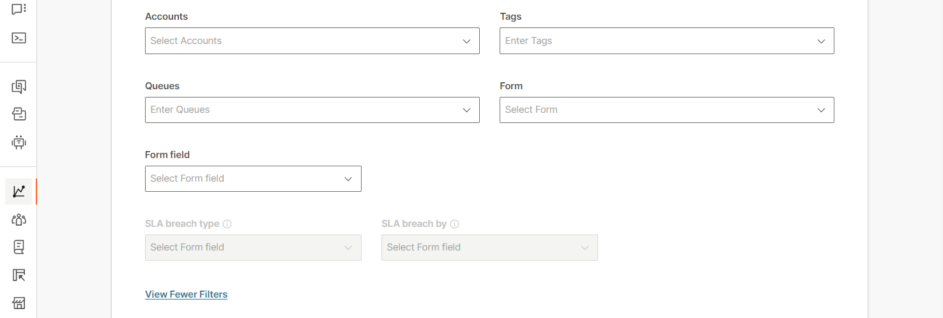Viewport: 943px width, 318px height.
Task: Click the info icon beside SLA breach by
Action: (x=455, y=224)
